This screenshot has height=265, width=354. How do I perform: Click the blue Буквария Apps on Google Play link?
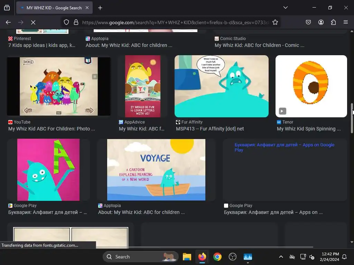285,147
